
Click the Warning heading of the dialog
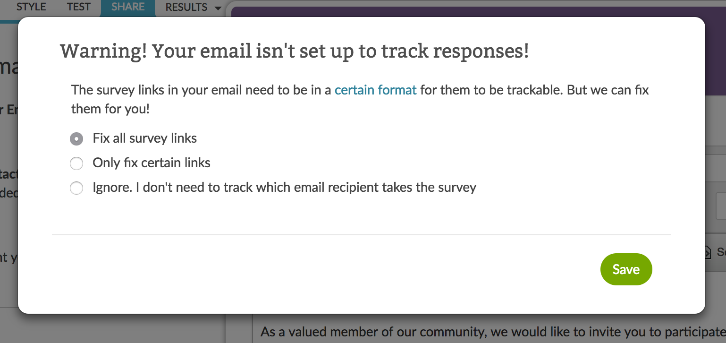click(x=295, y=51)
